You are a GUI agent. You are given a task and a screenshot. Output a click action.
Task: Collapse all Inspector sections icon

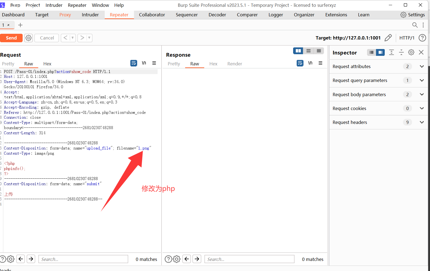pyautogui.click(x=401, y=52)
